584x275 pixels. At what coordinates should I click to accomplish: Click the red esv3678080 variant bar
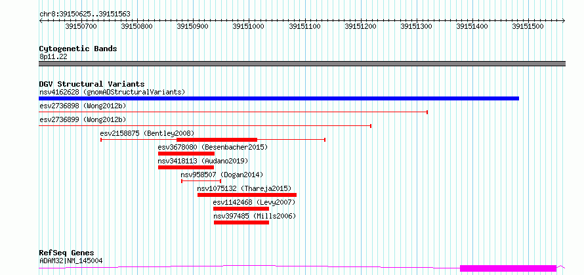pyautogui.click(x=186, y=154)
